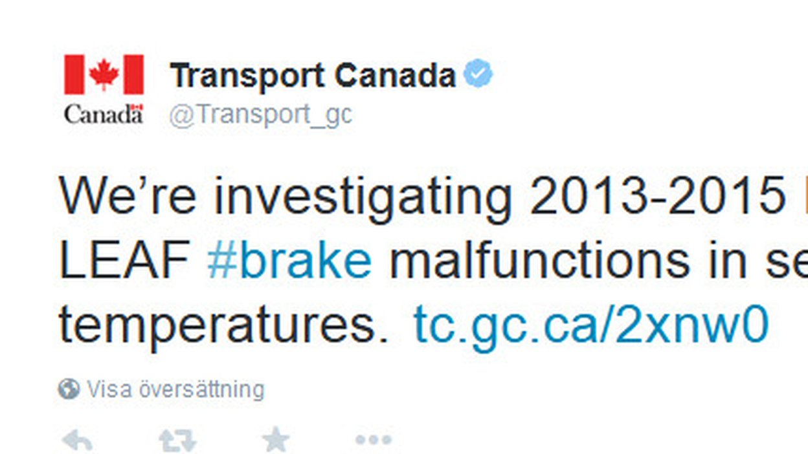Click the word LEAF in the tweet
The height and width of the screenshot is (454, 808).
pyautogui.click(x=124, y=261)
